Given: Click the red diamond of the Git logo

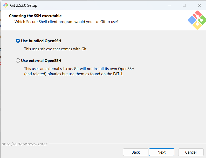Looking at the screenshot, I should (197, 15).
